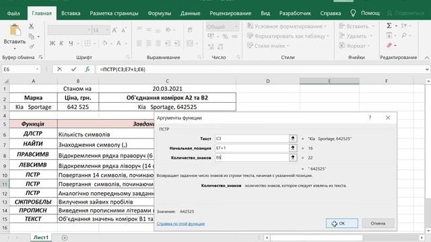Screen dimensions: 431x242
Task: Click the dialog help question mark
Action: [x=370, y=118]
